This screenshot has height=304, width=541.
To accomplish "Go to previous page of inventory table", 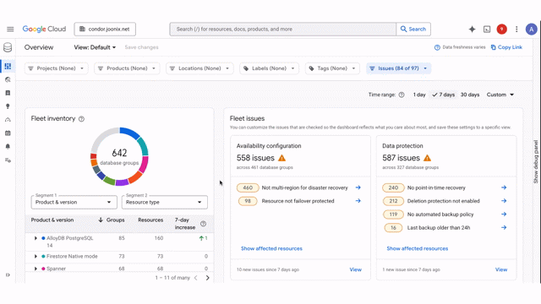I will click(x=195, y=278).
